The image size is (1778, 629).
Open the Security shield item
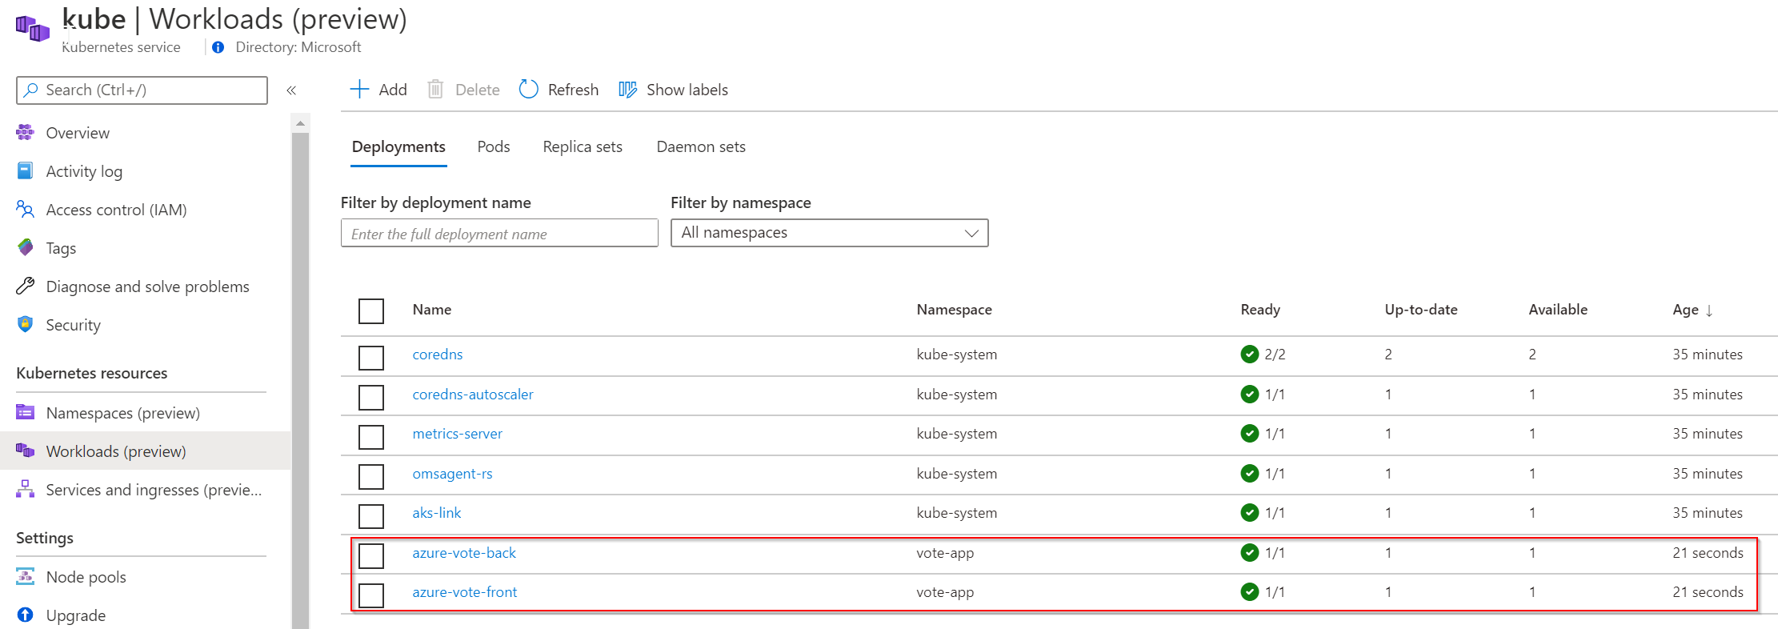pyautogui.click(x=73, y=325)
